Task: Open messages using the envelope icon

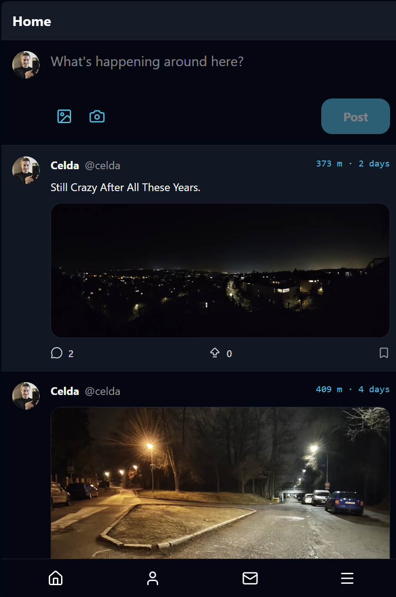Action: (x=250, y=578)
